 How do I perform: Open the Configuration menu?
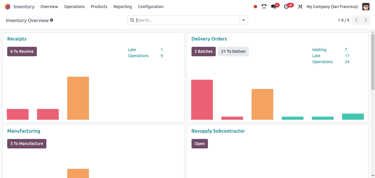point(151,7)
